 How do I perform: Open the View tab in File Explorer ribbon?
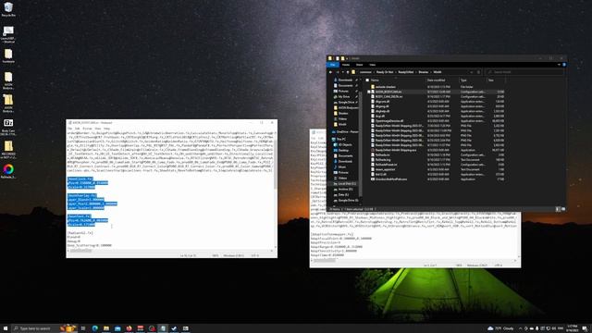[372, 65]
